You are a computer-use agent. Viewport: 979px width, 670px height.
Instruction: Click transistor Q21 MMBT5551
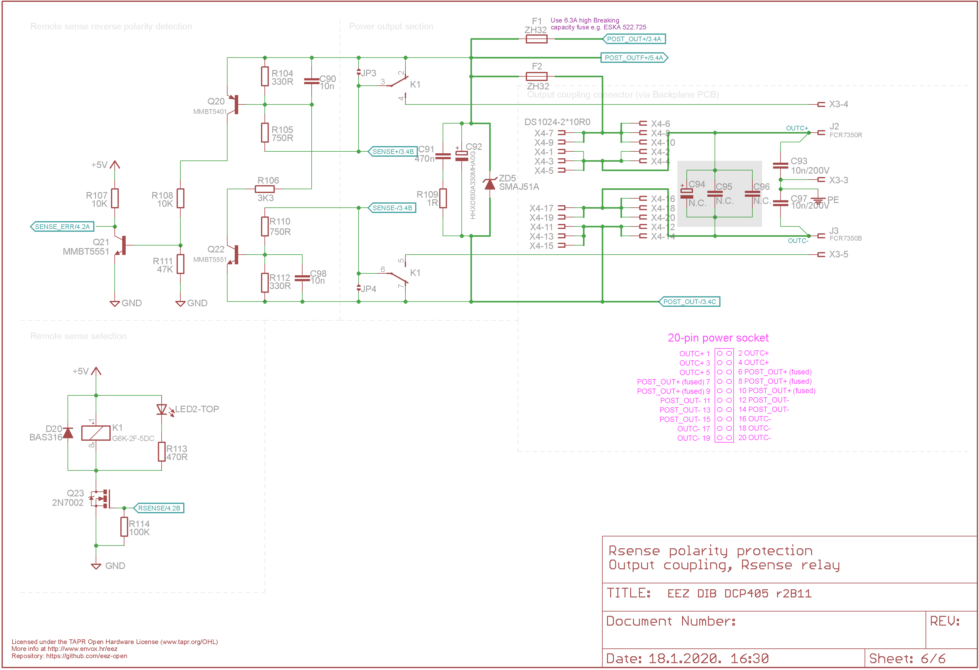(121, 245)
